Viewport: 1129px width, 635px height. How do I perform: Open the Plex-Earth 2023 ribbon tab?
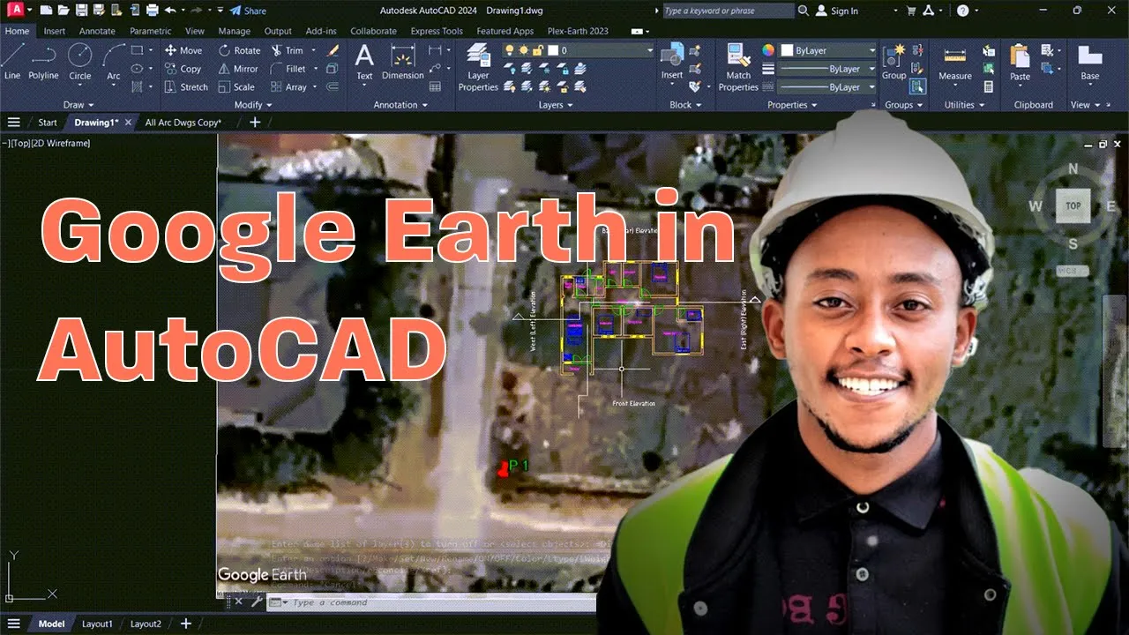tap(578, 31)
